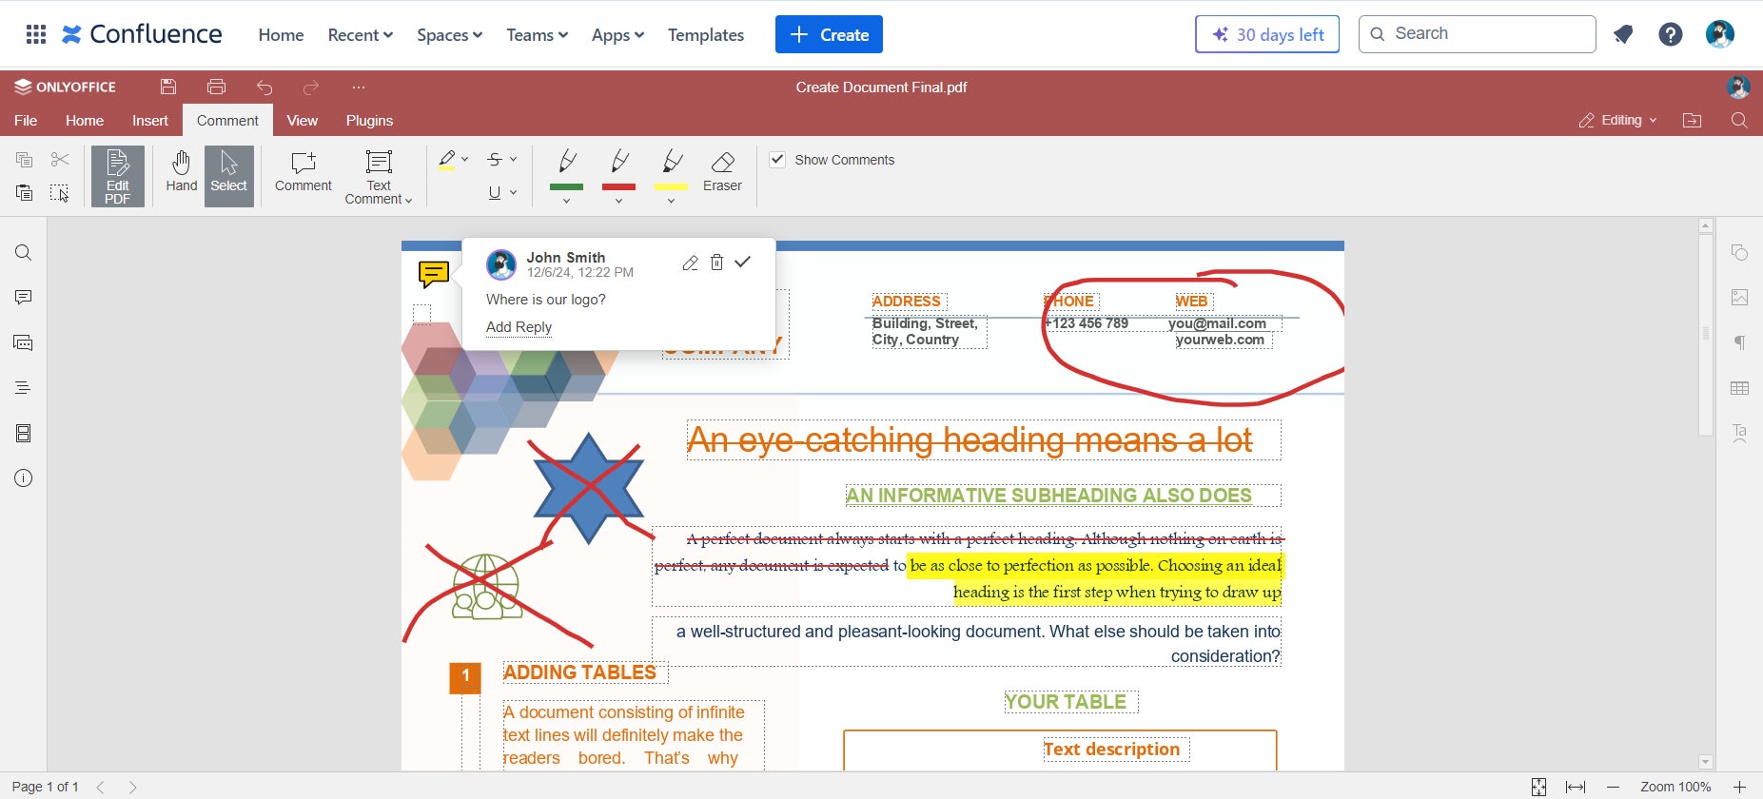Switch to the Plugins tab
Viewport: 1763px width, 799px height.
point(369,121)
